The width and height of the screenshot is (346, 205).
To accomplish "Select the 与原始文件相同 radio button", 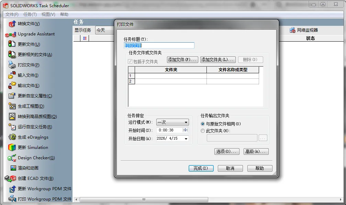I will pos(203,124).
